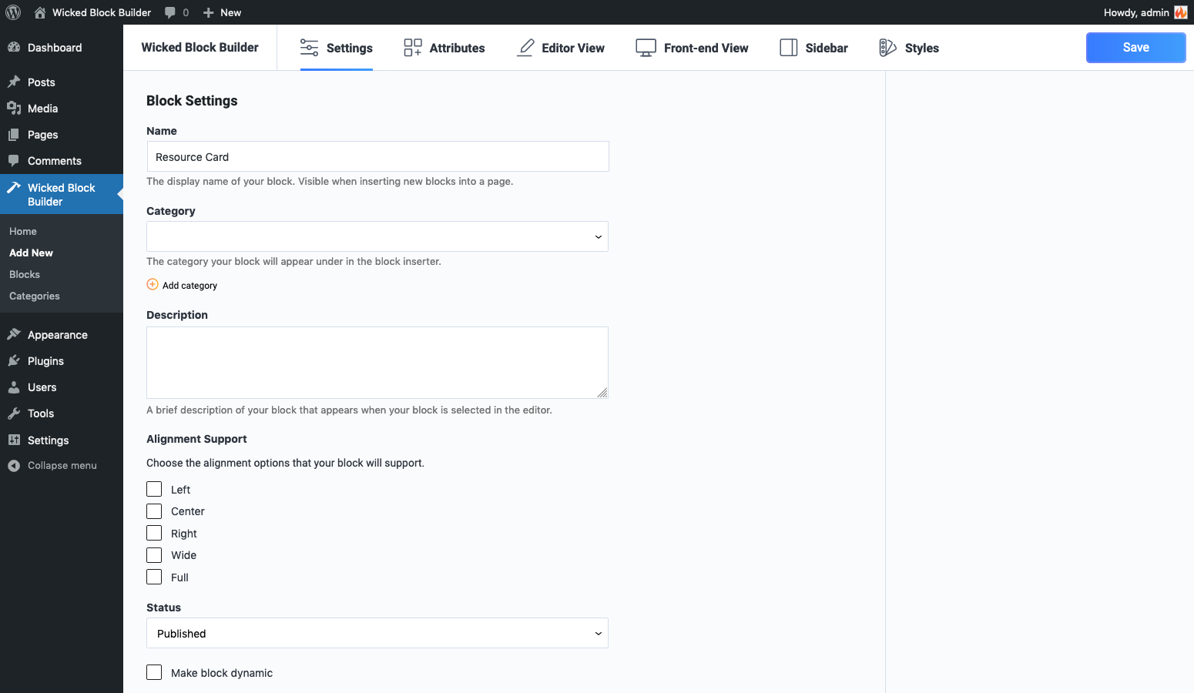Enable Left alignment checkbox
The width and height of the screenshot is (1194, 693).
(x=154, y=490)
